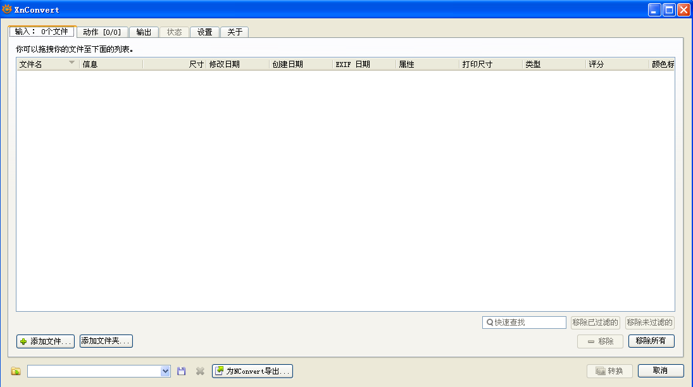Image resolution: width=693 pixels, height=387 pixels.
Task: Go to the 设置 tab
Action: coord(204,32)
